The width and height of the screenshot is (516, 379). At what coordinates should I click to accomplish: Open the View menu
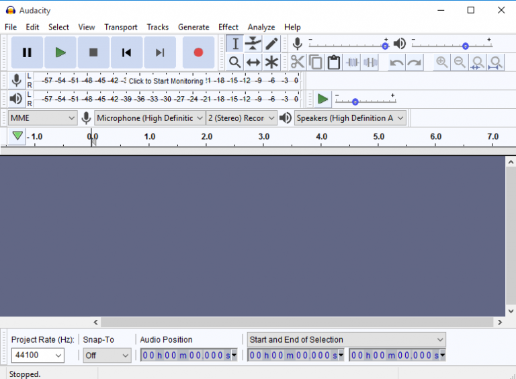(x=86, y=27)
